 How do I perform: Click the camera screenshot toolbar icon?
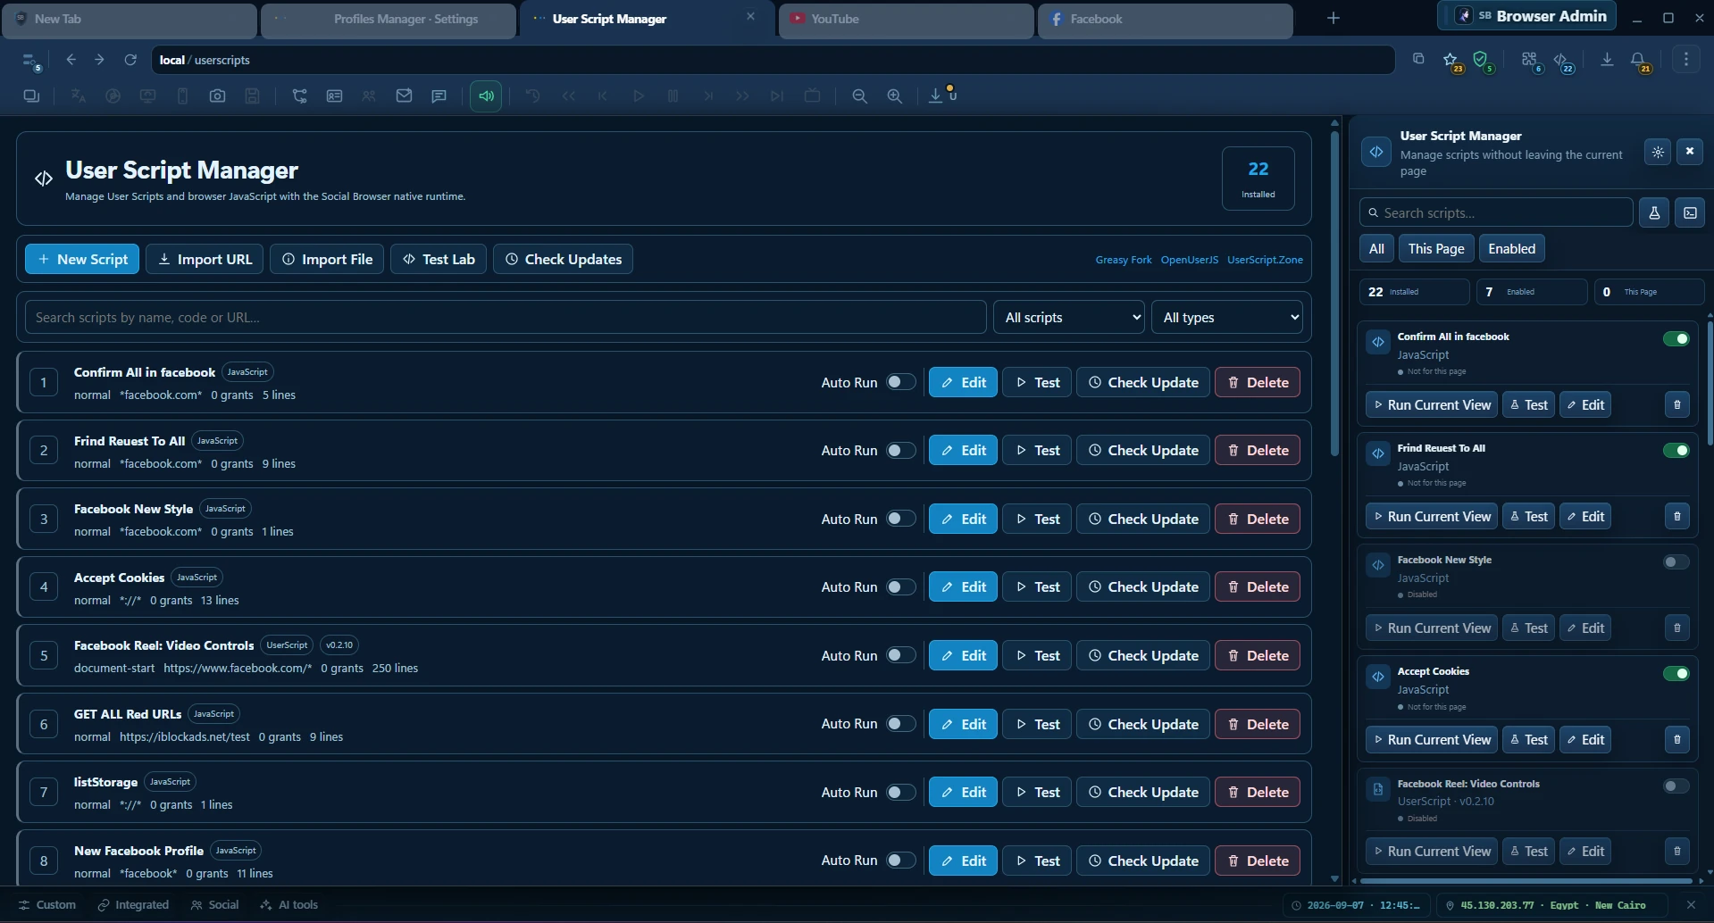tap(217, 96)
